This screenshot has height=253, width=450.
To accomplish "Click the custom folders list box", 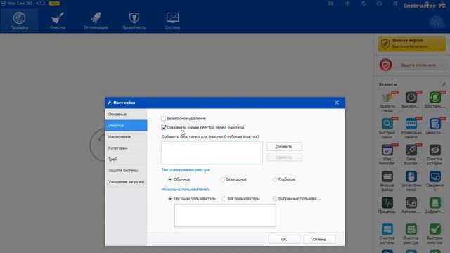I will 212,153.
